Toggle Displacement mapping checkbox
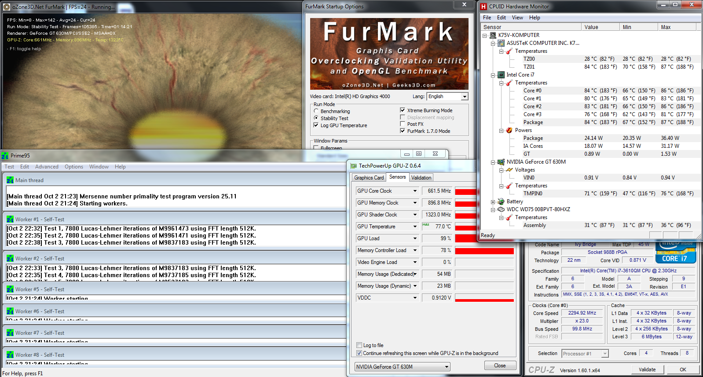The image size is (703, 377). [x=403, y=117]
